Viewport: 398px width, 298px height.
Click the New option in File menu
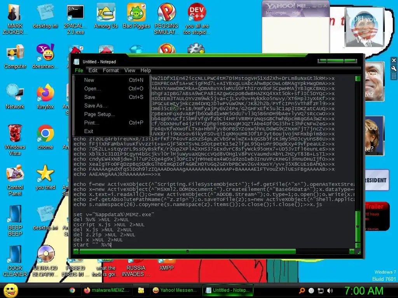pyautogui.click(x=112, y=80)
